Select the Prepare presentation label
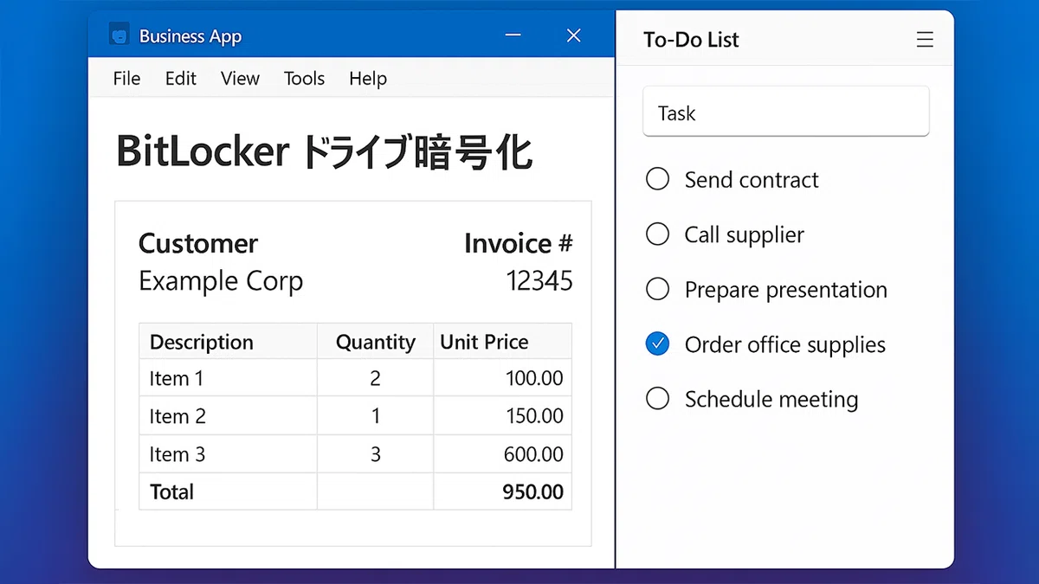Screen dimensions: 1039x584 tap(786, 290)
